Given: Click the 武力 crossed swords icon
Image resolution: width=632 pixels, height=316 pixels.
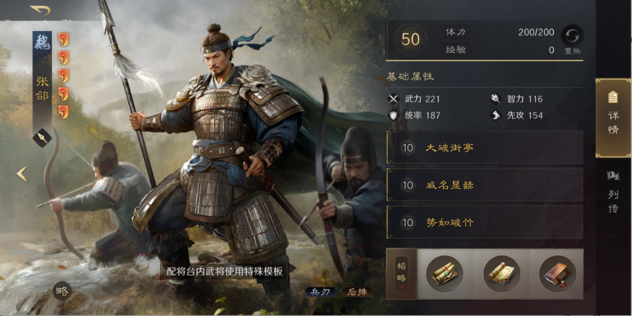Looking at the screenshot, I should pyautogui.click(x=394, y=99).
